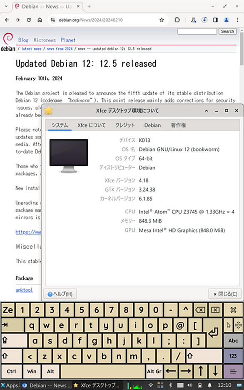The image size is (244, 390).
Task: Tap the space bar on on-screen keyboard
Action: point(102,371)
